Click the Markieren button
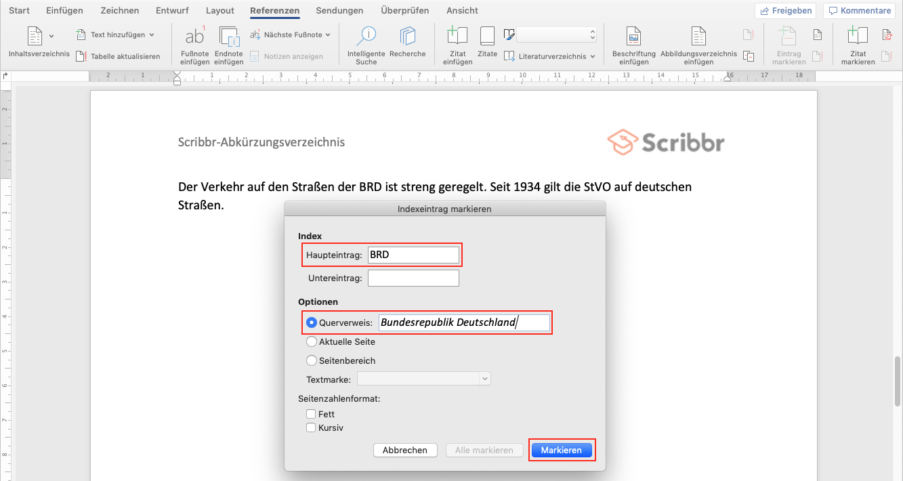 (562, 450)
